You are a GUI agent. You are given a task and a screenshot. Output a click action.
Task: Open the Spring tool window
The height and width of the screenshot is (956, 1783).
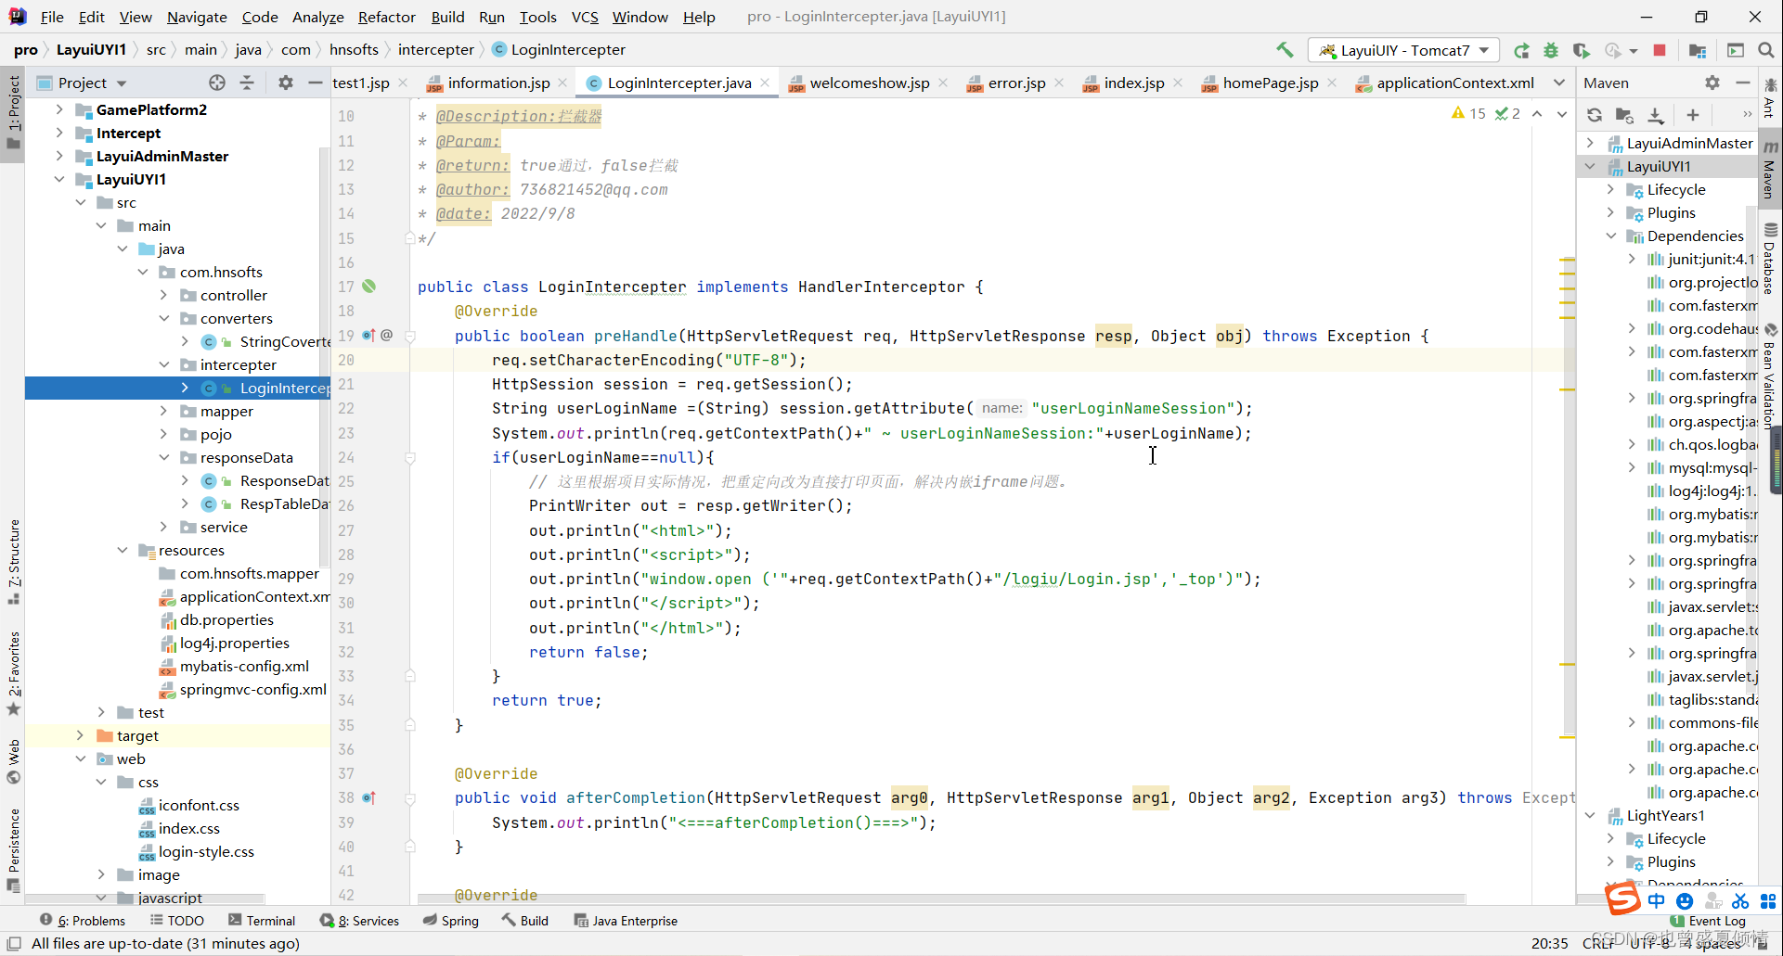[x=451, y=921]
